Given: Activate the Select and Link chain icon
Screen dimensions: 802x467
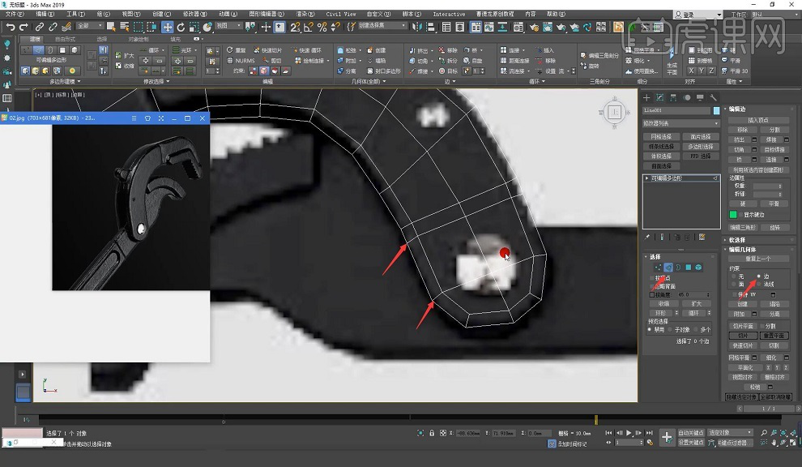Looking at the screenshot, I should pyautogui.click(x=40, y=27).
